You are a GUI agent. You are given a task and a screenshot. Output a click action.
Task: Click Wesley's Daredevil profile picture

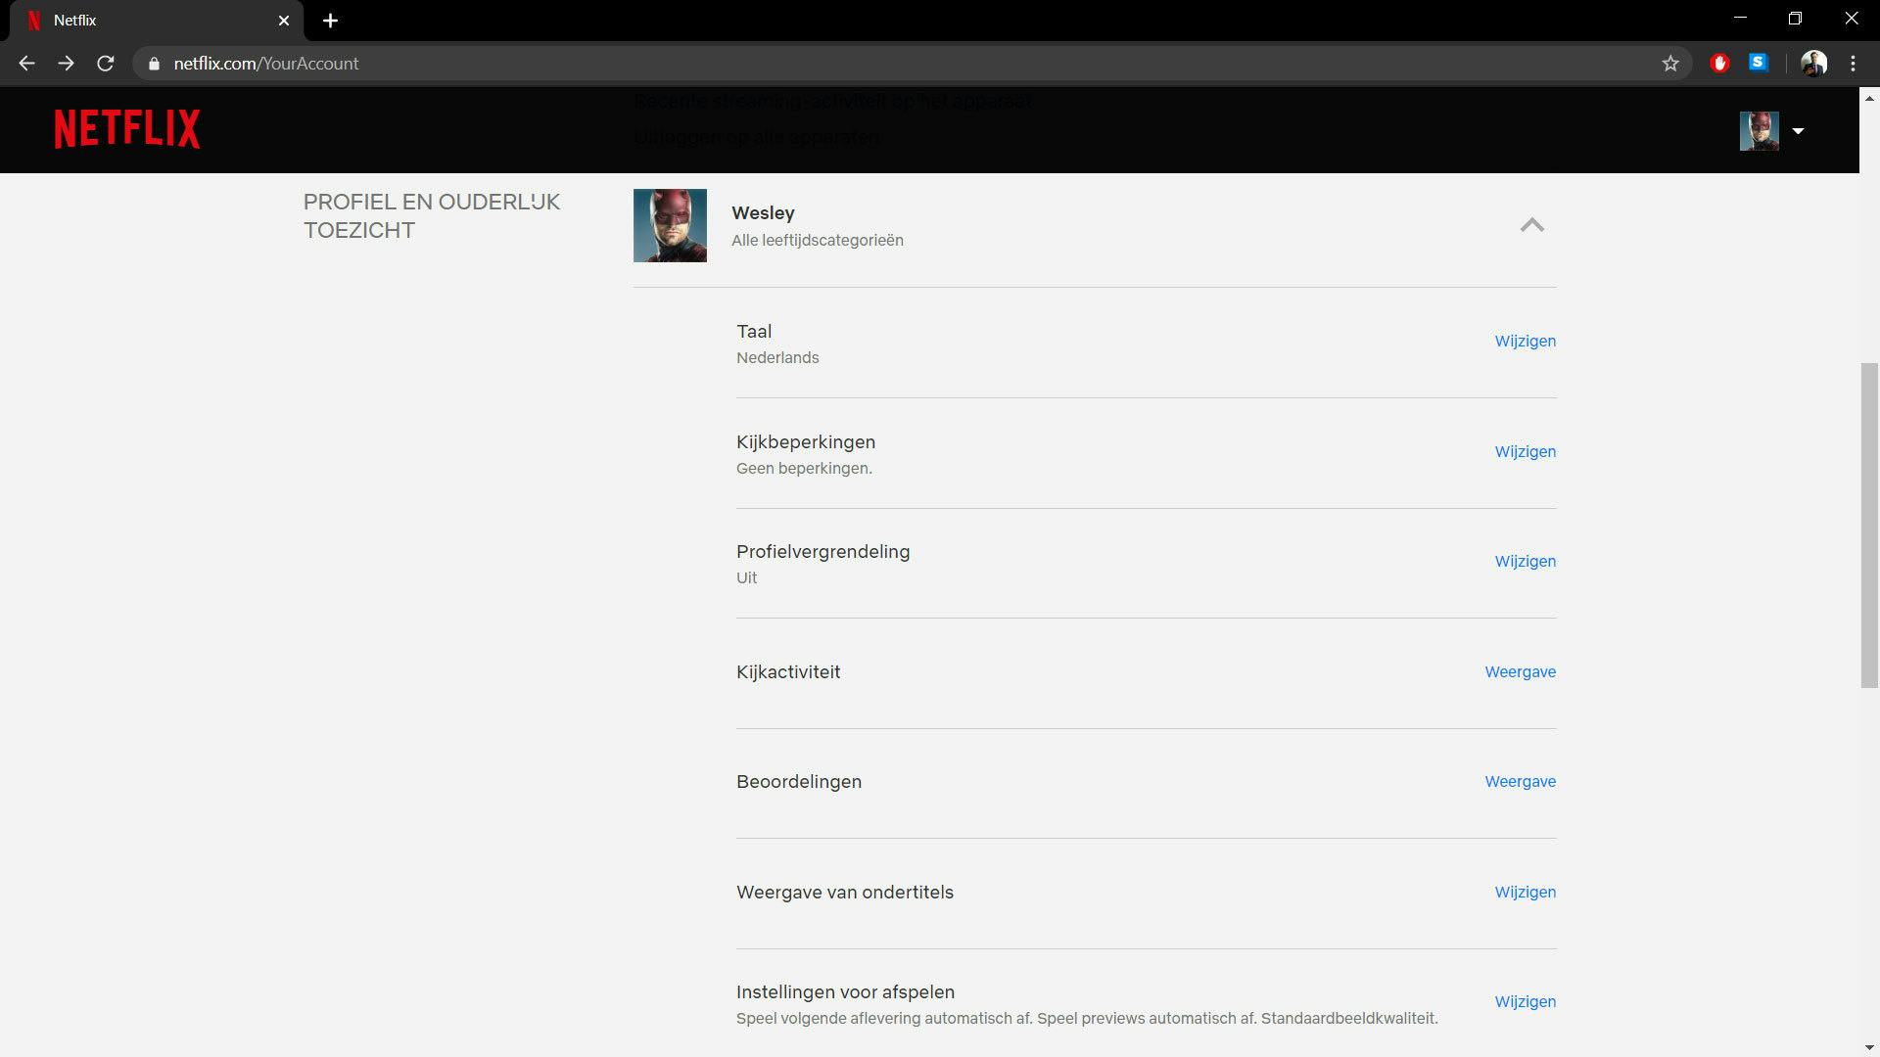670,225
